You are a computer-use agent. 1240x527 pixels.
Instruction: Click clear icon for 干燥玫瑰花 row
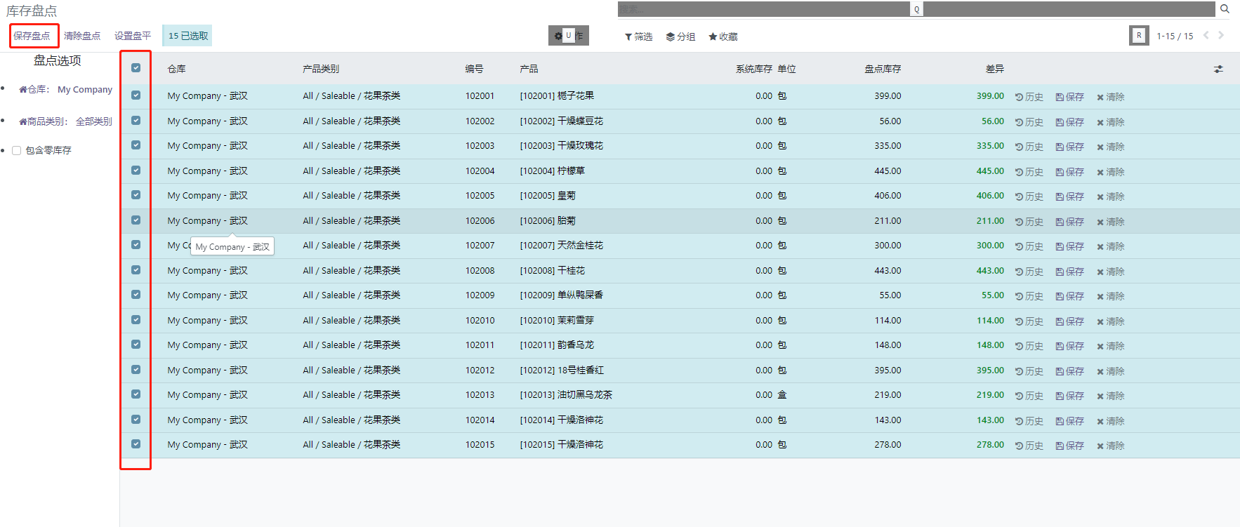pyautogui.click(x=1111, y=147)
